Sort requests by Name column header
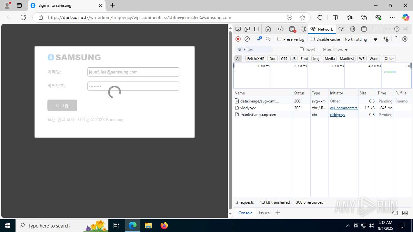Image resolution: width=413 pixels, height=232 pixels. [263, 93]
